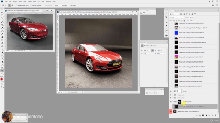Create new adjustment layer icon
The image size is (220, 123).
[x=206, y=115]
